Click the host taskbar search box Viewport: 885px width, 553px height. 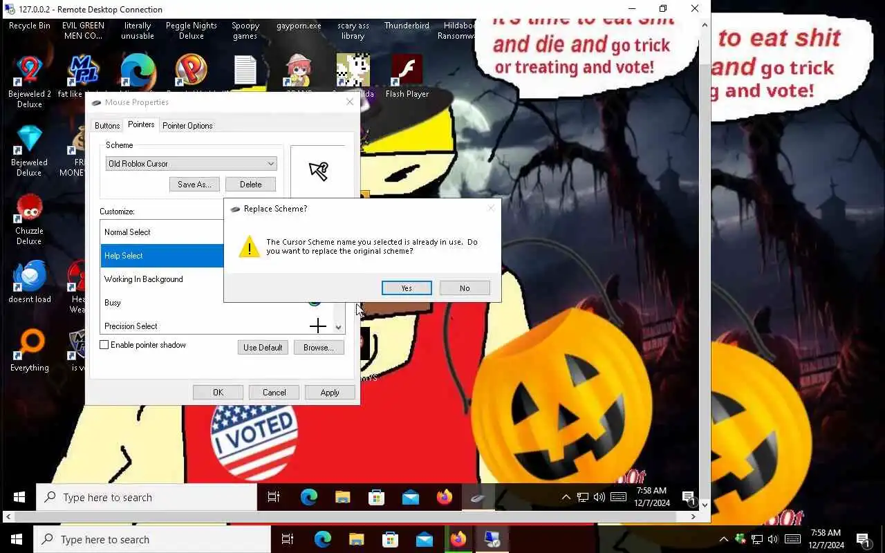[152, 539]
